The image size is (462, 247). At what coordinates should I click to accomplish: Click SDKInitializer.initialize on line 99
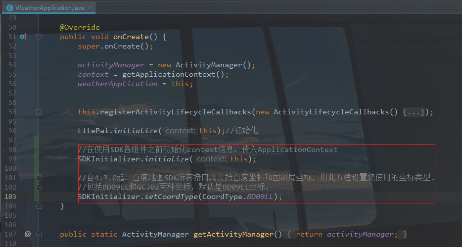pyautogui.click(x=134, y=159)
